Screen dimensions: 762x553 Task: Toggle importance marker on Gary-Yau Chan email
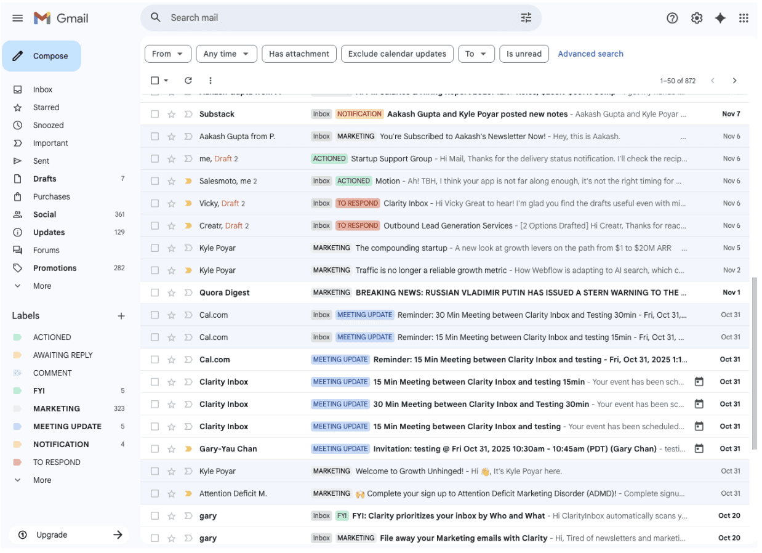(188, 449)
